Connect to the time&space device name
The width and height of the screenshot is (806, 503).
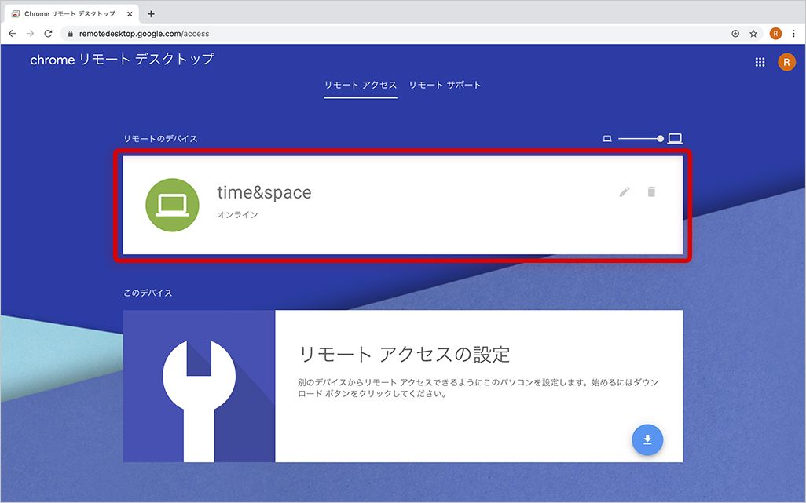264,192
